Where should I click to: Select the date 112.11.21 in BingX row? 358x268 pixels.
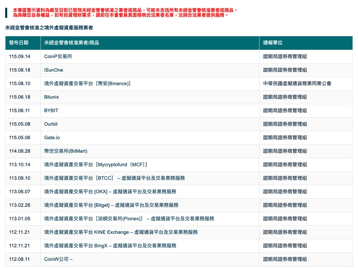coord(20,246)
